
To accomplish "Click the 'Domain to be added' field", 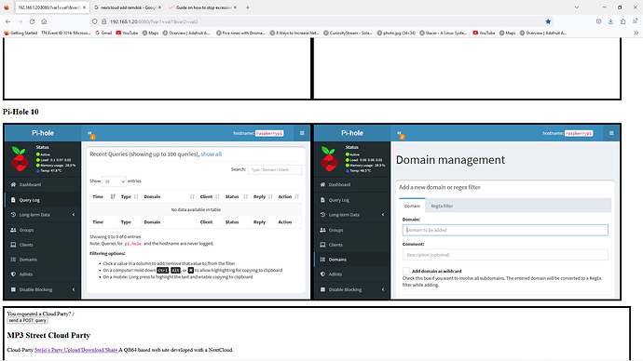I will [505, 230].
